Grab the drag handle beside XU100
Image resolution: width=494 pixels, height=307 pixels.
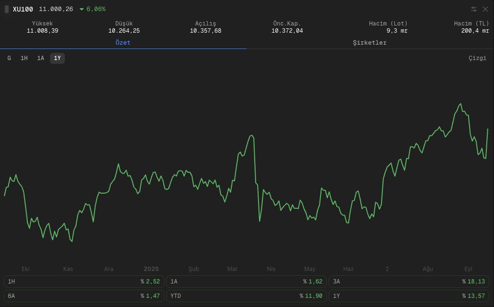click(7, 9)
